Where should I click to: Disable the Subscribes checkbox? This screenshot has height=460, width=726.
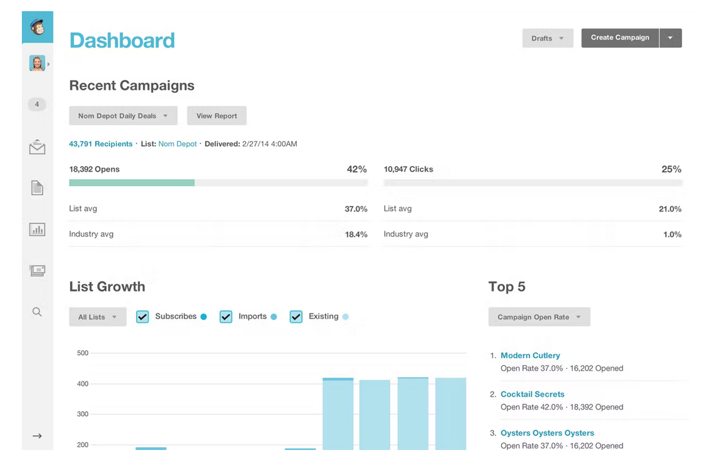click(142, 316)
